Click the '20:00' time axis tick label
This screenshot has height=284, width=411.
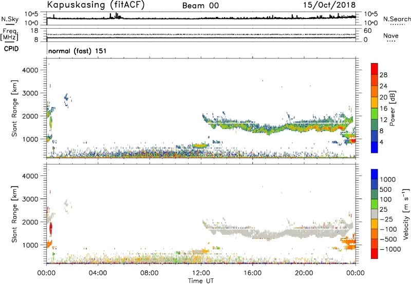(x=304, y=273)
